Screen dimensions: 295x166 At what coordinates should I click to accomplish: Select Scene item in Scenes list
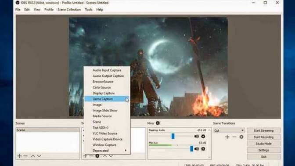coord(48,130)
